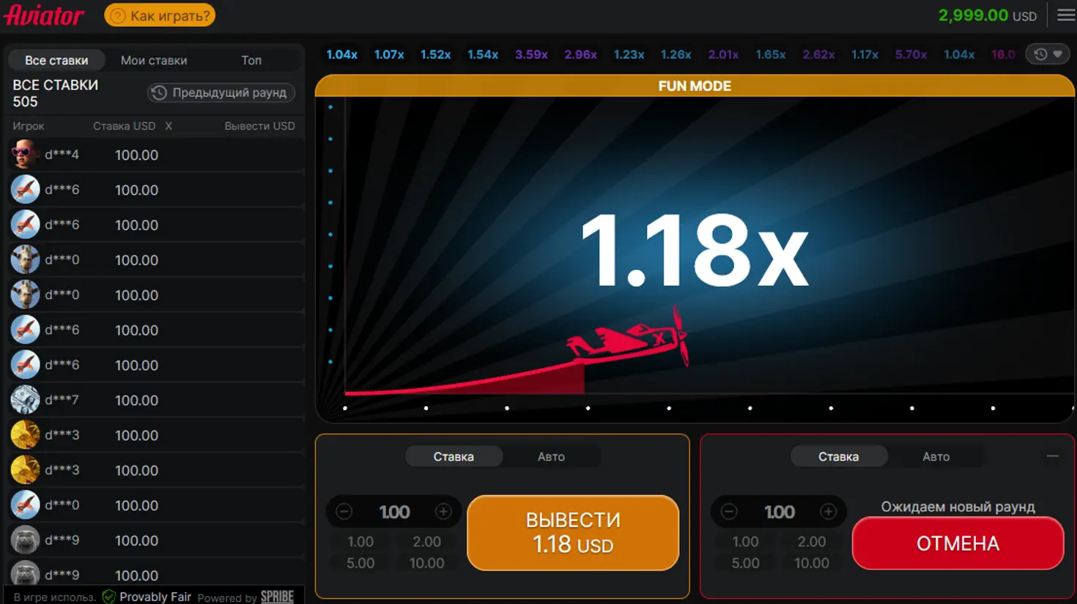
Task: Select Ставка mode in right bet panel
Action: [x=838, y=456]
